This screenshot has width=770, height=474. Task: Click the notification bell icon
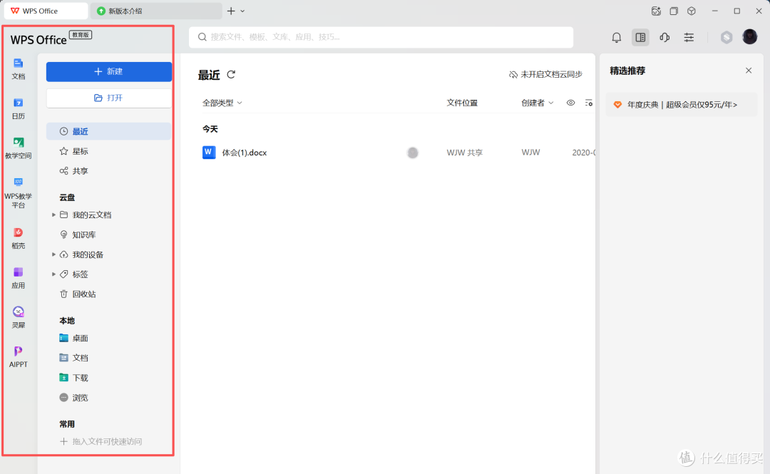coord(616,37)
